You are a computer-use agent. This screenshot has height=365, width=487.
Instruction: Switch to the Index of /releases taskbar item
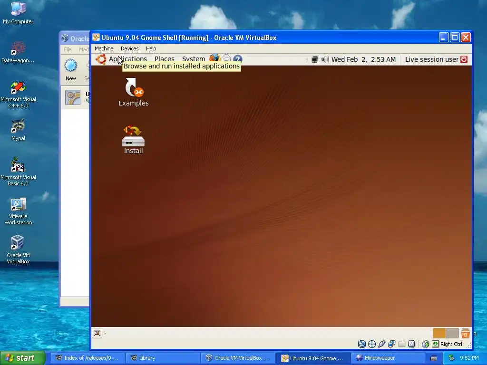coord(87,358)
